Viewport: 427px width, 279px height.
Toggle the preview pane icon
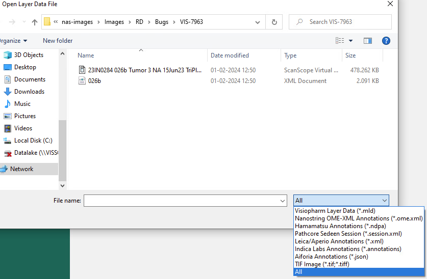(x=368, y=41)
